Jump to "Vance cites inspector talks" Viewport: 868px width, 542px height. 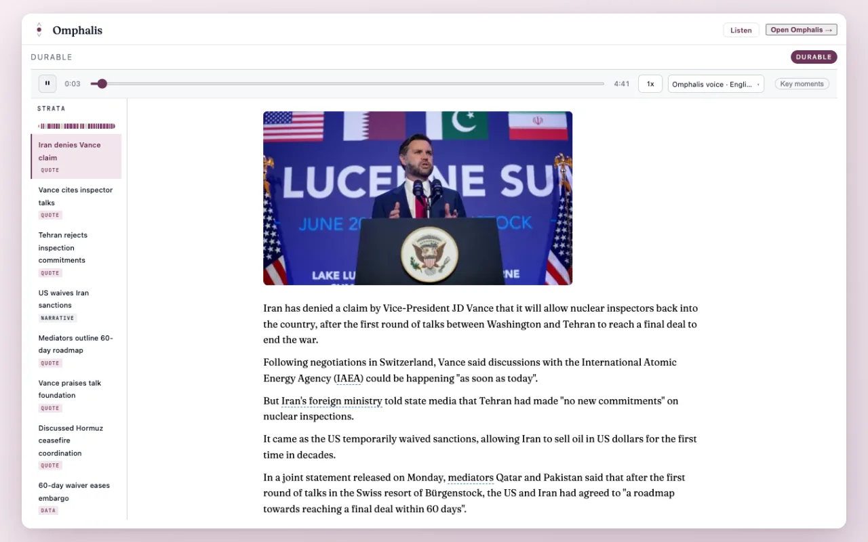click(77, 202)
